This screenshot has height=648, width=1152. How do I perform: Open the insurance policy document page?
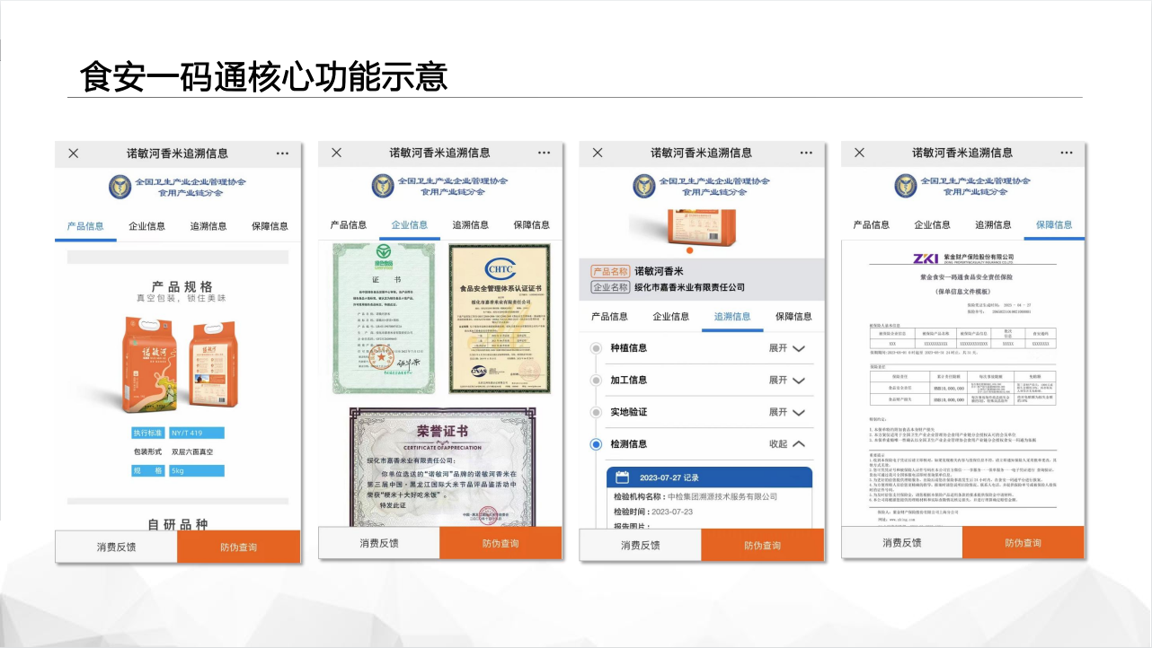[962, 383]
